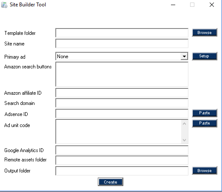
Task: Focus the Template folder text field
Action: [x=122, y=33]
